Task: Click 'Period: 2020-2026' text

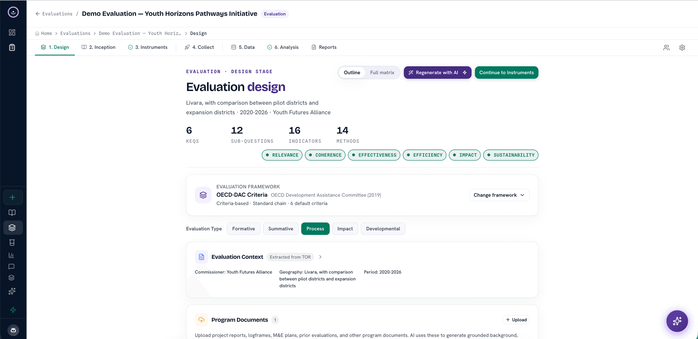Action: (382, 272)
